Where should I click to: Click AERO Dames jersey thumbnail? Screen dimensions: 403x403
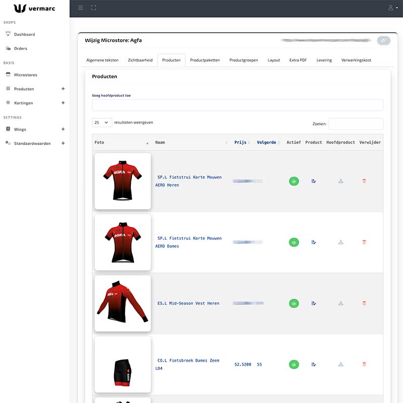(122, 242)
